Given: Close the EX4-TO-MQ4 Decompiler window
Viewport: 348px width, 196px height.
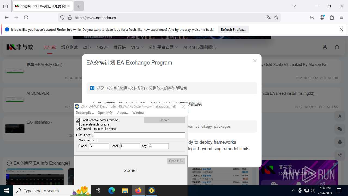Looking at the screenshot, I should click(184, 106).
